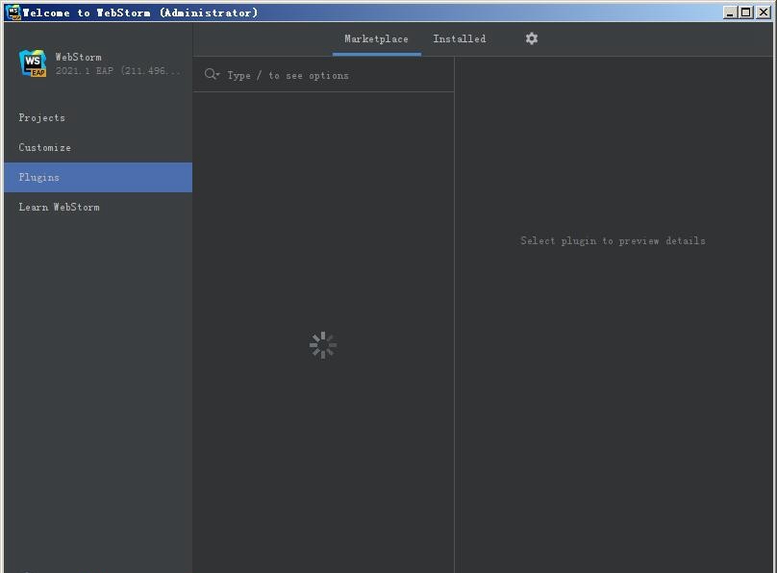Maximize the WebStorm welcome window
The image size is (777, 573).
pos(746,12)
